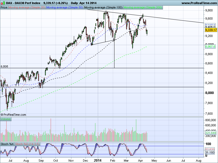This screenshot has width=218, height=163.
Task: Click the Sep time axis label
Action: click(41, 161)
